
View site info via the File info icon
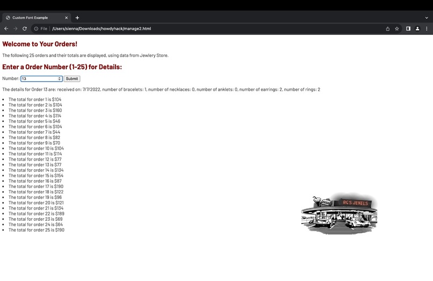36,28
